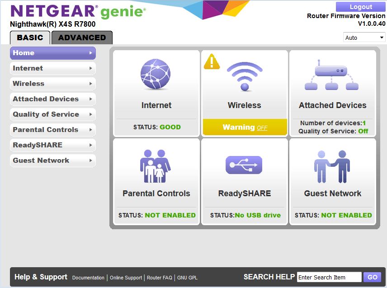Click the arrow on the Internet sidebar item
The image size is (387, 288).
[x=90, y=68]
